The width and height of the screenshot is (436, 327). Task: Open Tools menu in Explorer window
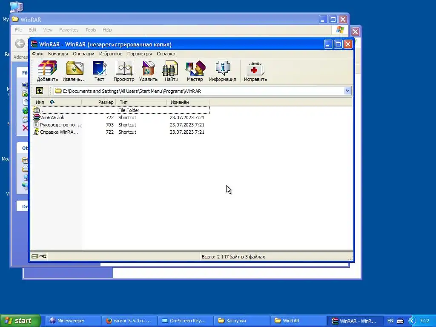click(91, 30)
